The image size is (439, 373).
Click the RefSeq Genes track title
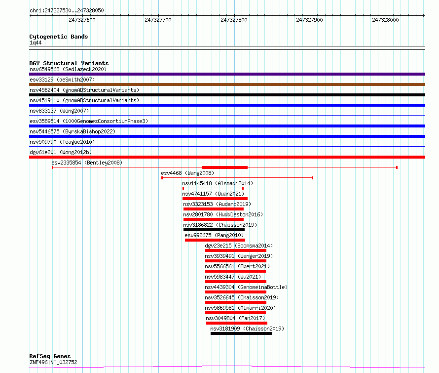50,356
